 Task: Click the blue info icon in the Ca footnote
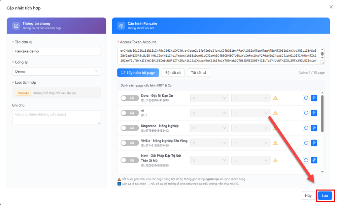click(119, 184)
